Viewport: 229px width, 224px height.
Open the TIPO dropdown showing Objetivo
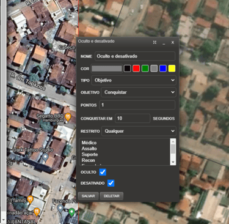point(134,80)
